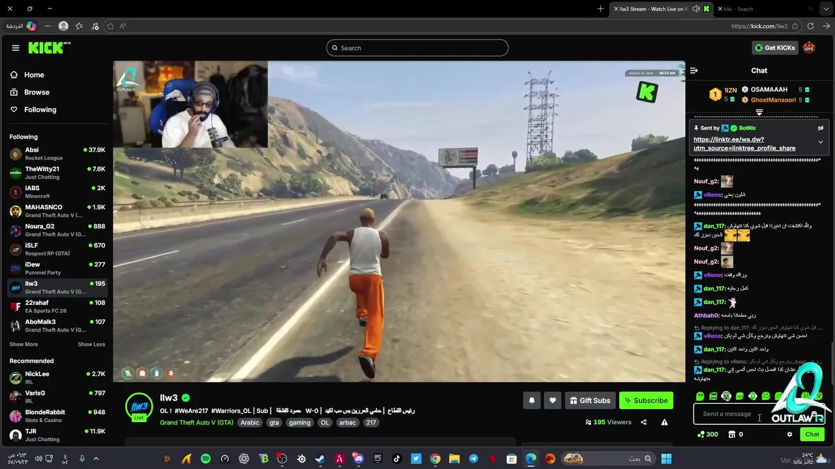Follow the channel with heart icon
Image resolution: width=835 pixels, height=469 pixels.
[x=553, y=401]
